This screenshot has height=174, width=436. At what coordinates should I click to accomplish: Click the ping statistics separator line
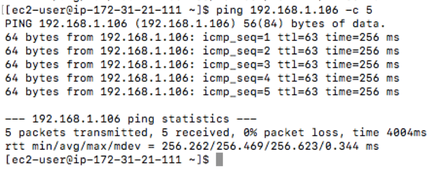pos(131,119)
